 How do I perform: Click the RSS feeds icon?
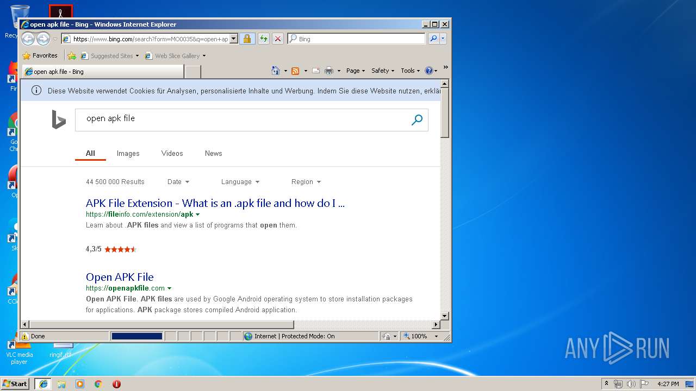coord(295,71)
